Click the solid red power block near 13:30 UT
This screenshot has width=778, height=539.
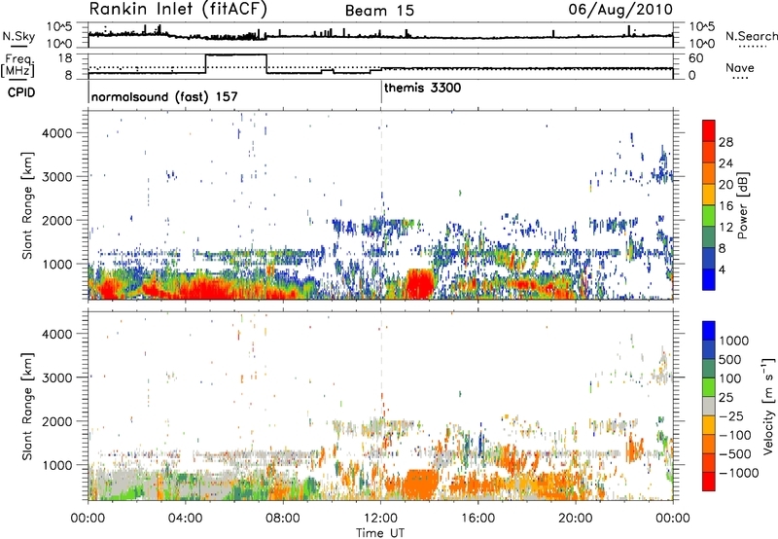pyautogui.click(x=420, y=283)
